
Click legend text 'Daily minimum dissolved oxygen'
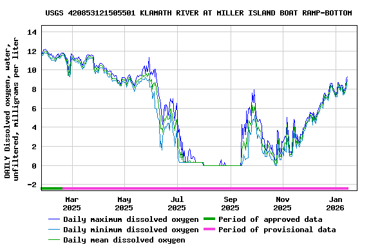coord(131,230)
